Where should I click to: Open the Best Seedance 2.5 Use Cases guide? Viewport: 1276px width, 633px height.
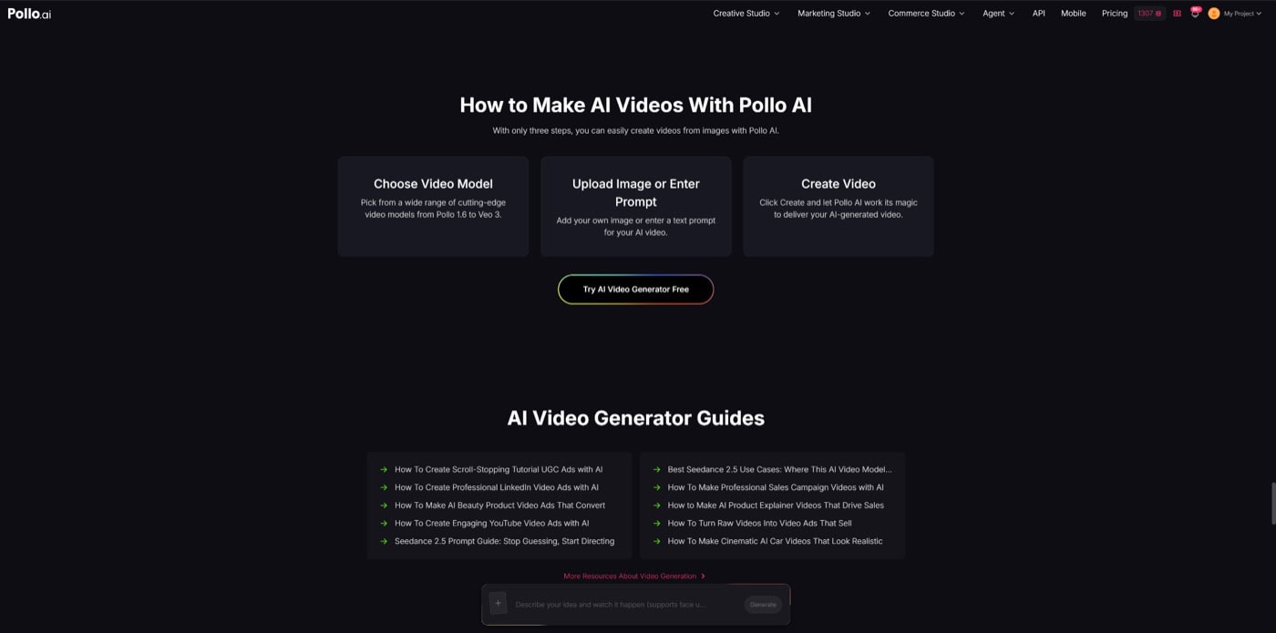(x=779, y=470)
